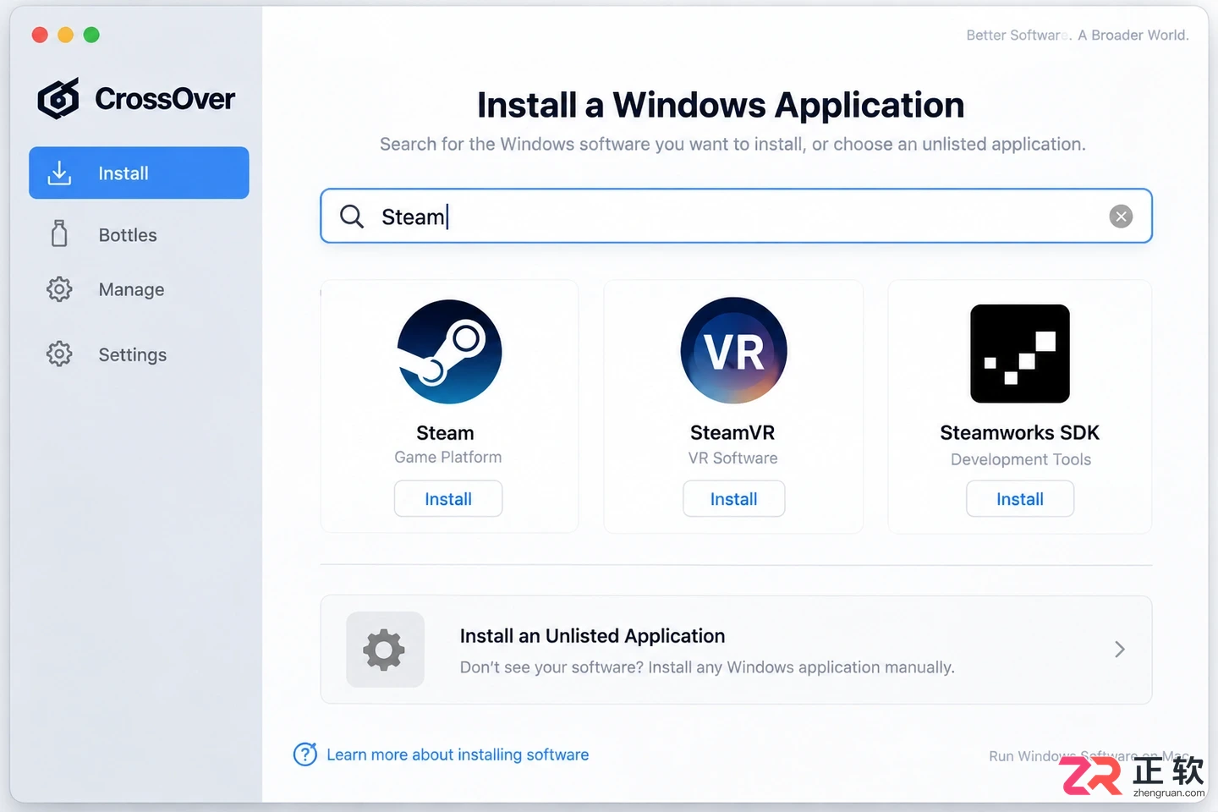Select the Steamworks SDK logo
Screen dimensions: 1218x812
(1020, 354)
